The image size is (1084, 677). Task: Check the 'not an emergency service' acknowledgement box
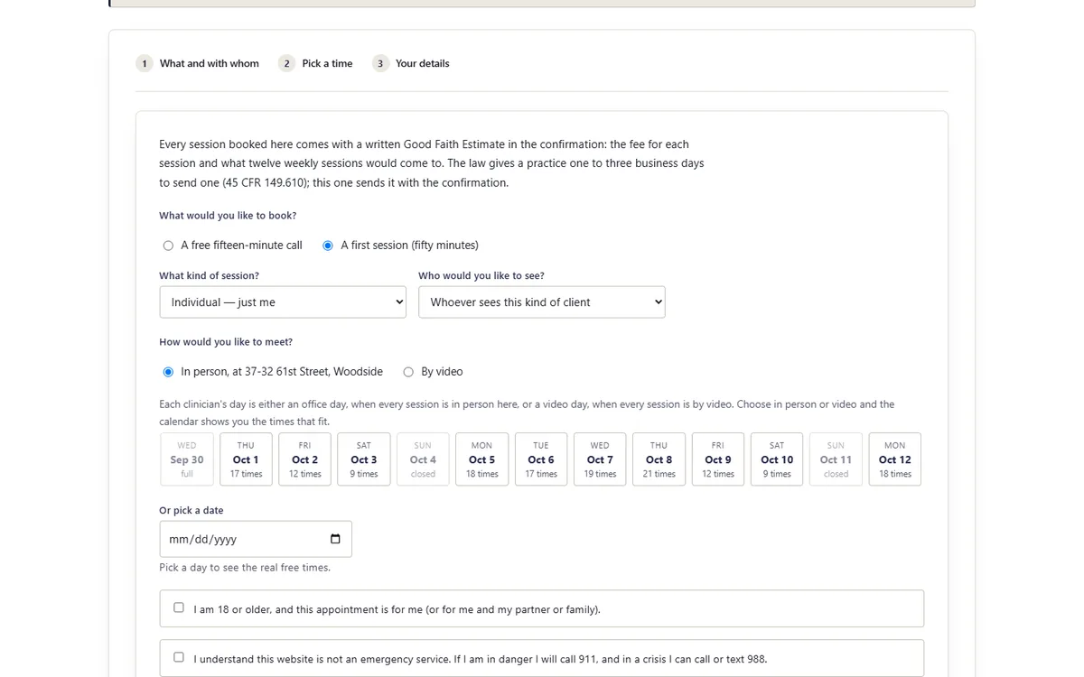pos(179,658)
